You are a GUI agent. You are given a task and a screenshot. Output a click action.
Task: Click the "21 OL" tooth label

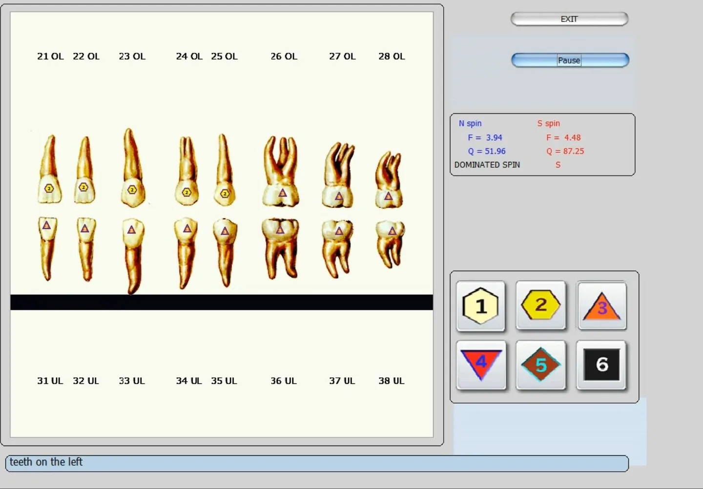(50, 57)
